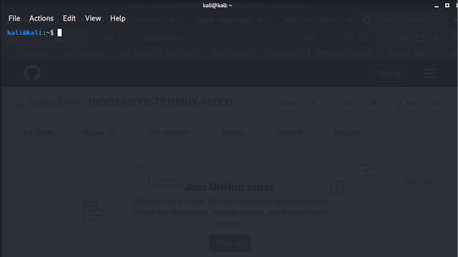Open the forks count 21
Image resolution: width=458 pixels, height=257 pixels.
point(434,104)
